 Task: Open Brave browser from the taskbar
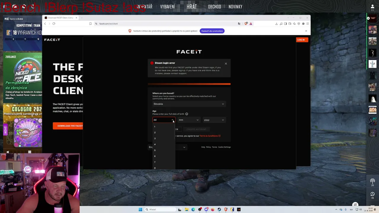tap(226, 209)
